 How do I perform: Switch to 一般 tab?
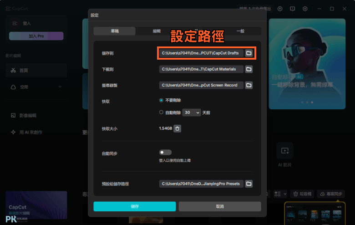coord(240,31)
